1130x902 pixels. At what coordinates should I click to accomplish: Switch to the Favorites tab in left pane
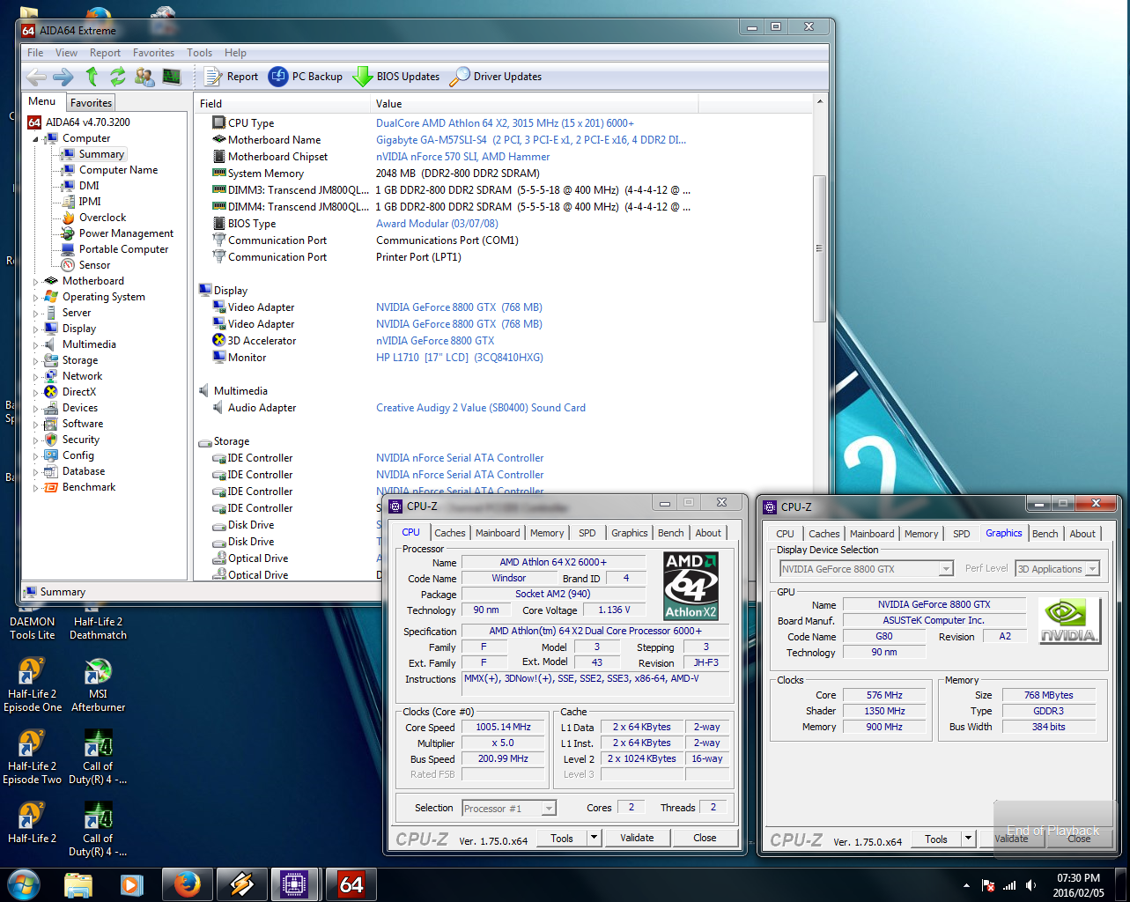[91, 103]
